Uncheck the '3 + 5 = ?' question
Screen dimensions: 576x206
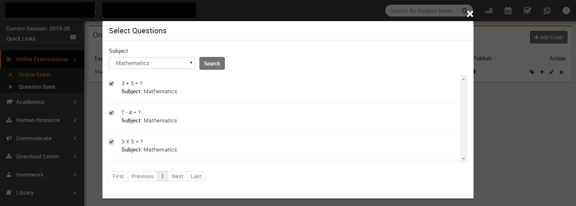[x=111, y=84]
